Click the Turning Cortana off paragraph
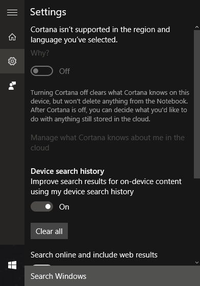Viewport: 200px width, 286px height. click(110, 106)
